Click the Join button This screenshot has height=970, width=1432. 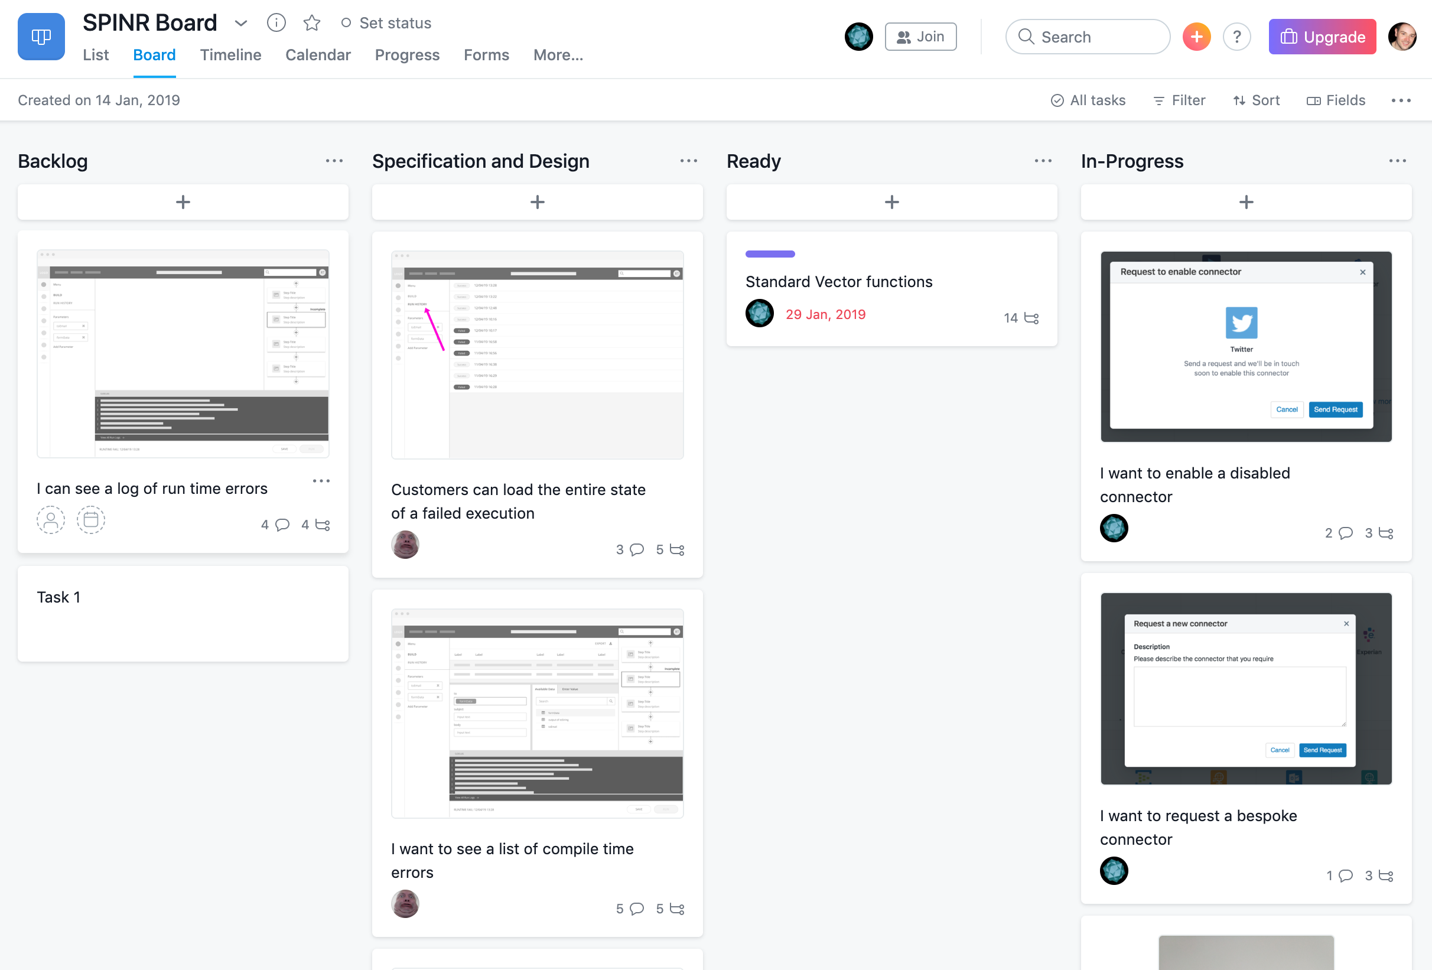(x=920, y=37)
